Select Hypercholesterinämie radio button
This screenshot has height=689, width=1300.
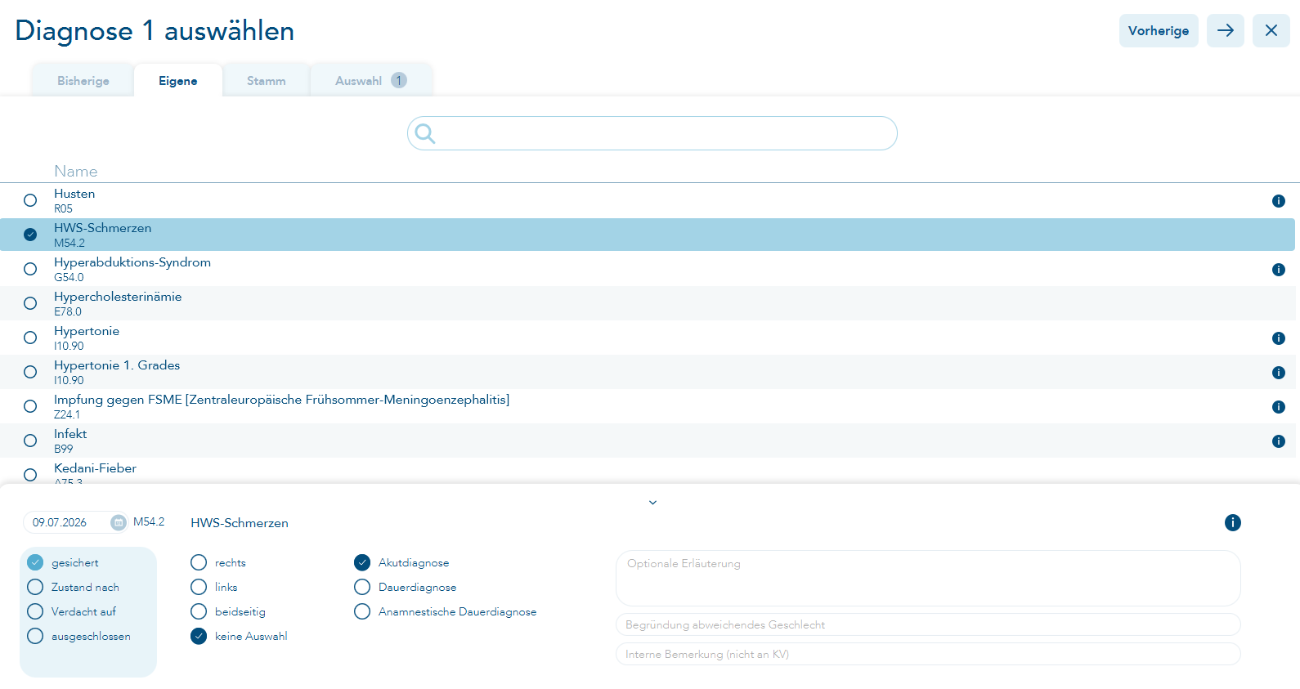point(30,303)
